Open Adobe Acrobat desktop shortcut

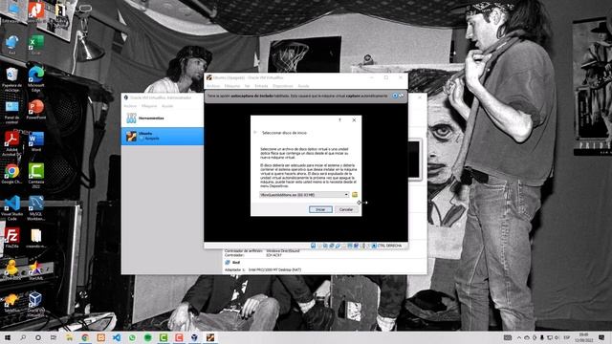pos(11,143)
